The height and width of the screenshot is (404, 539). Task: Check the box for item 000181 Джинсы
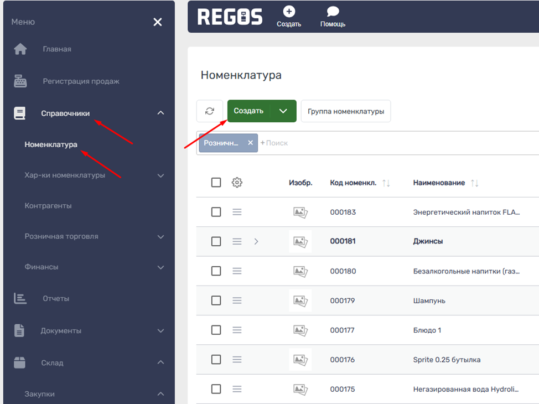click(x=216, y=241)
